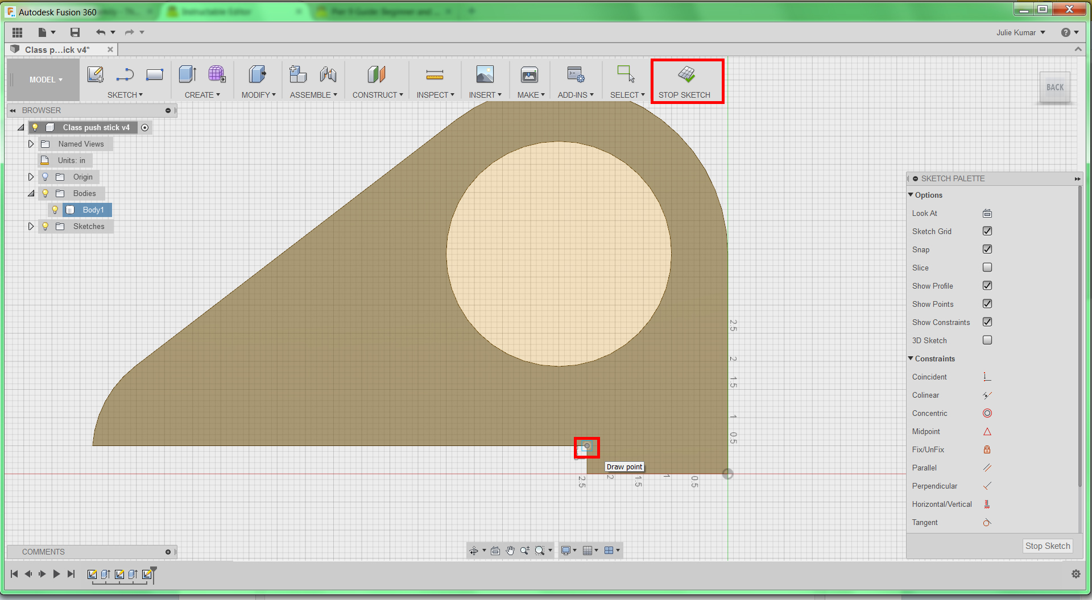
Task: Select the Create Sketch tool
Action: [x=96, y=74]
